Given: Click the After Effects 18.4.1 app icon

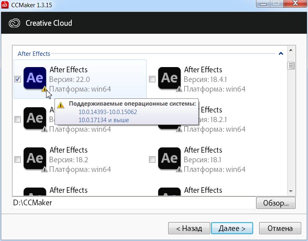Looking at the screenshot, I should pos(169,78).
